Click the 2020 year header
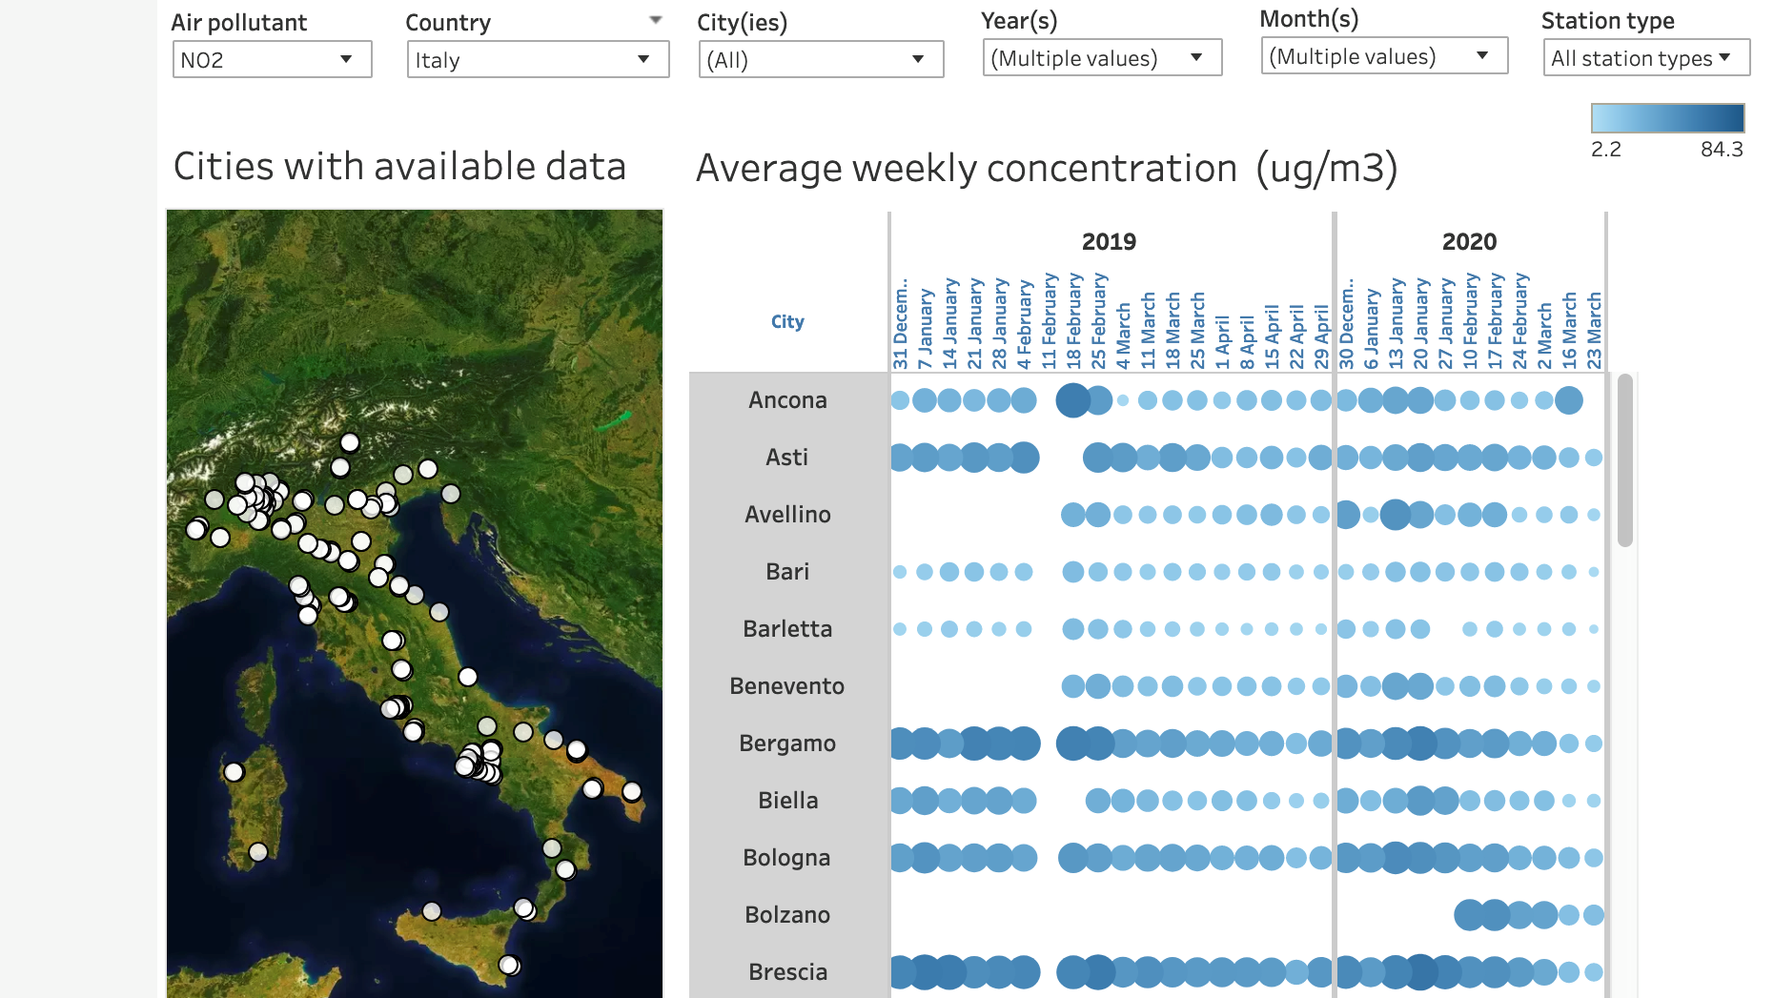 click(x=1469, y=241)
